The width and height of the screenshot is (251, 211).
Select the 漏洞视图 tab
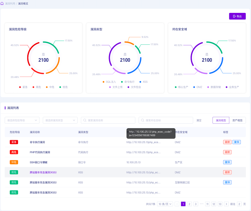click(x=221, y=120)
